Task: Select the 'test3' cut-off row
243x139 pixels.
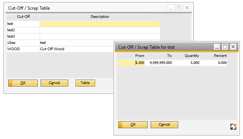Action: pyautogui.click(x=23, y=36)
